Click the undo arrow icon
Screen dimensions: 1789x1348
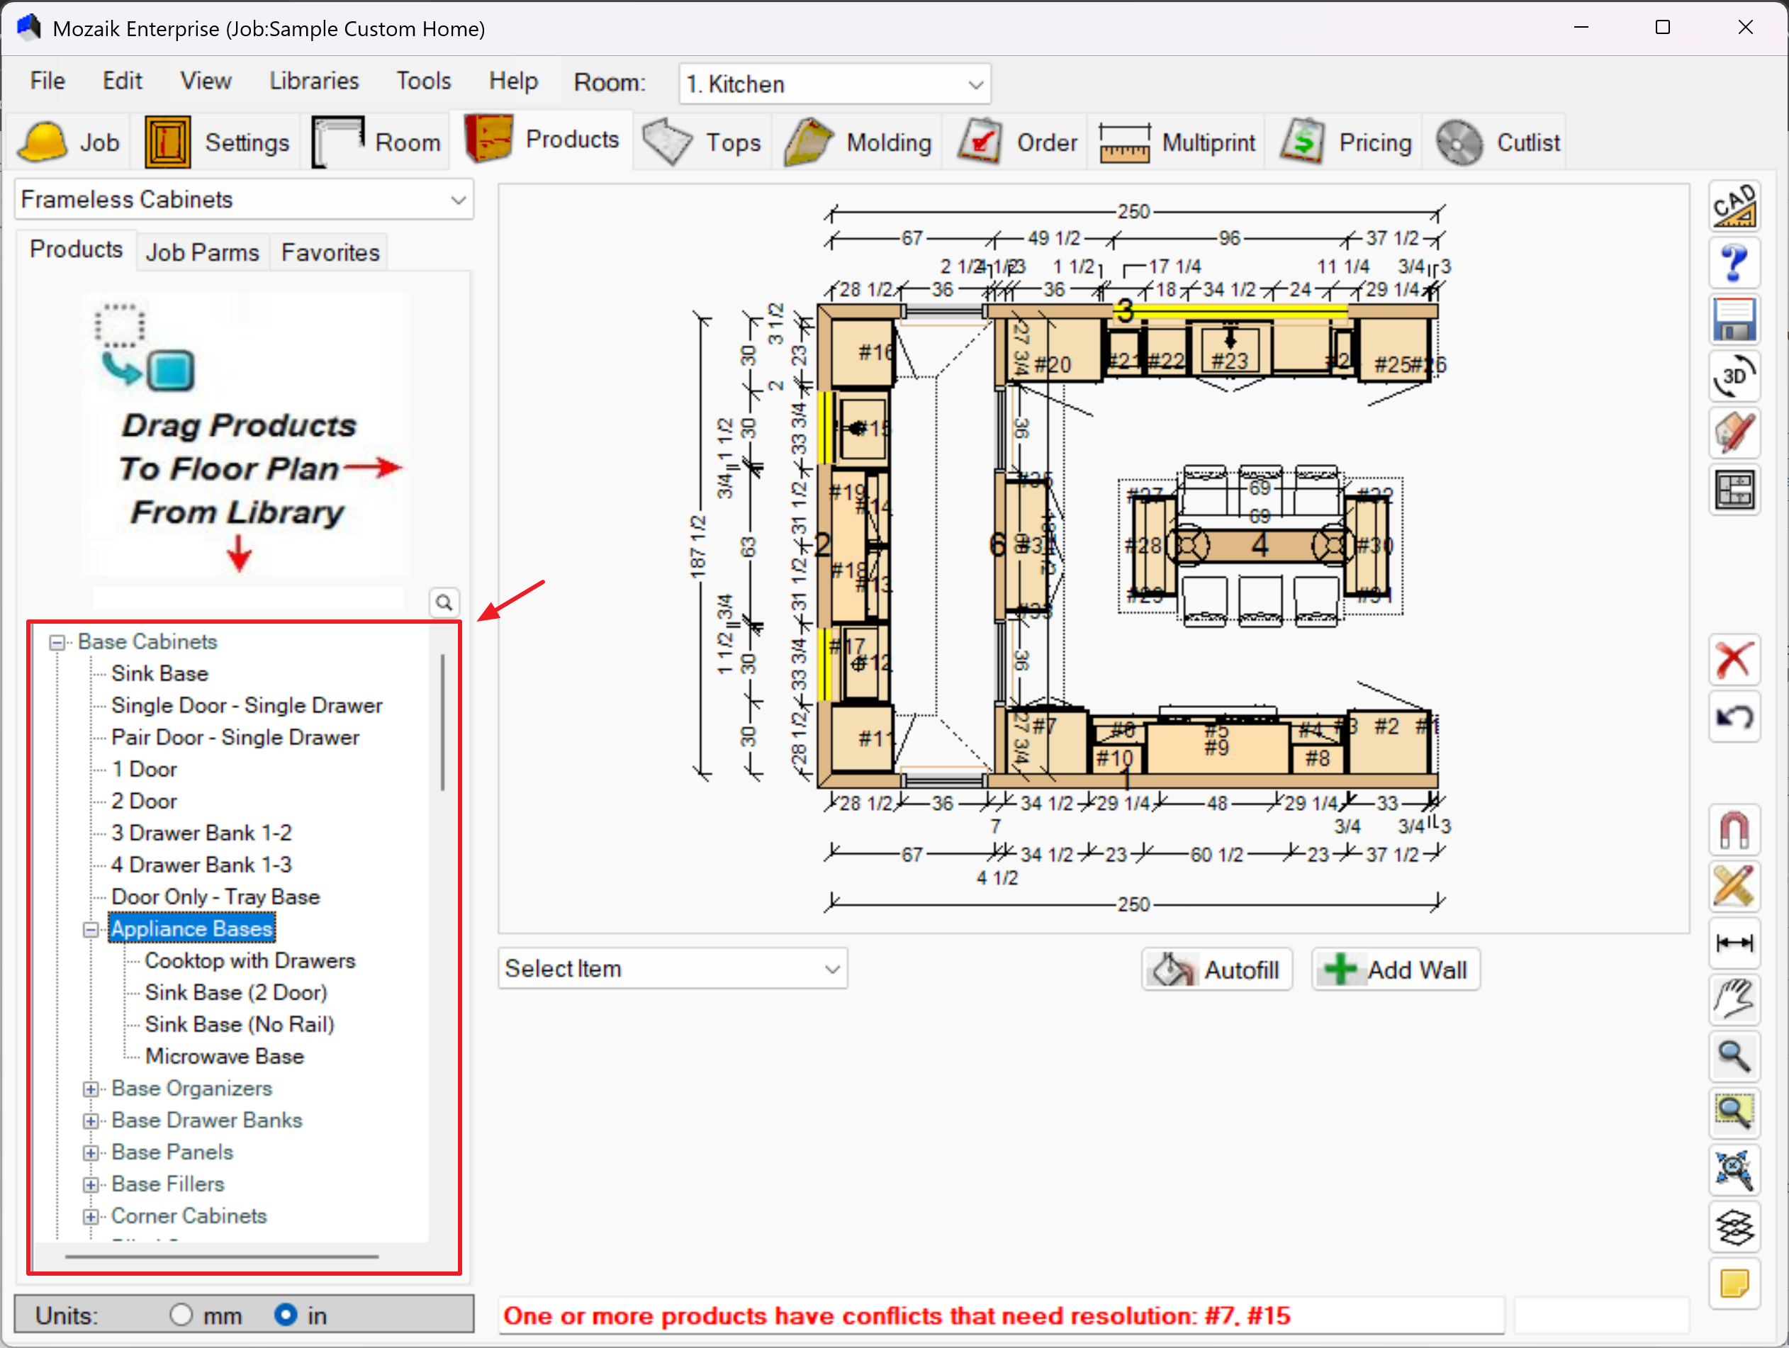pos(1734,717)
